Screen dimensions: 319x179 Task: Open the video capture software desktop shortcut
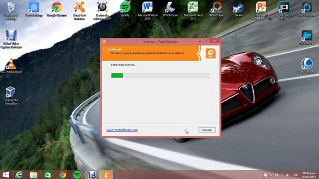11,39
